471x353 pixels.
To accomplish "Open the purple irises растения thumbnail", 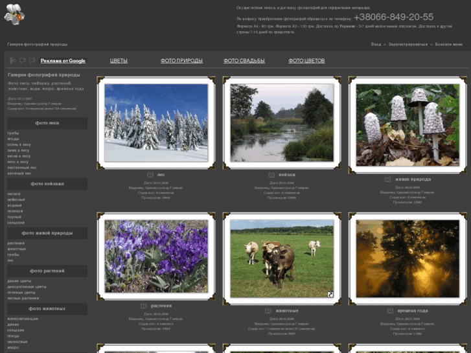I will (x=156, y=256).
